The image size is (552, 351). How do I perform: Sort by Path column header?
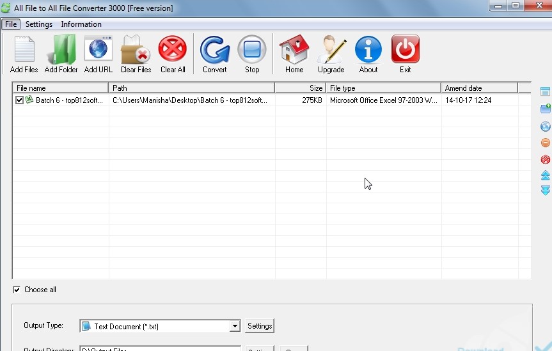(191, 88)
